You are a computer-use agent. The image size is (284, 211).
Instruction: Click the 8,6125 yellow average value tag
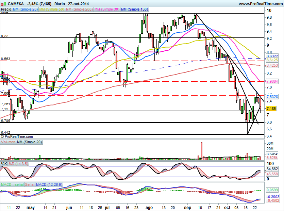tap(272, 60)
